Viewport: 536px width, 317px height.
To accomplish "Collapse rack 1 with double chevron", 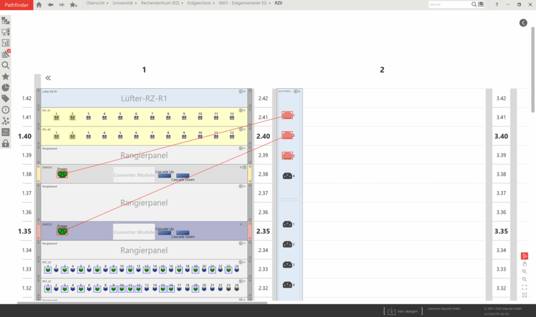I will pos(48,78).
